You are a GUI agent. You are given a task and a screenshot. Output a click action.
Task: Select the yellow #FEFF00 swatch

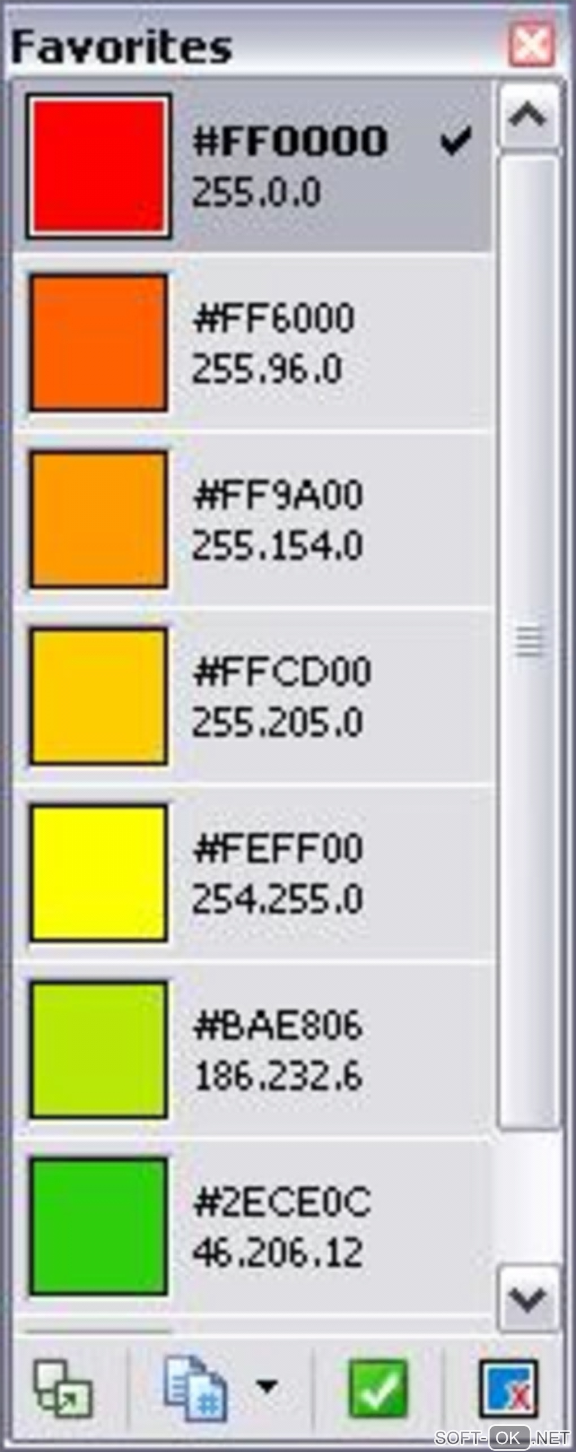(x=99, y=872)
